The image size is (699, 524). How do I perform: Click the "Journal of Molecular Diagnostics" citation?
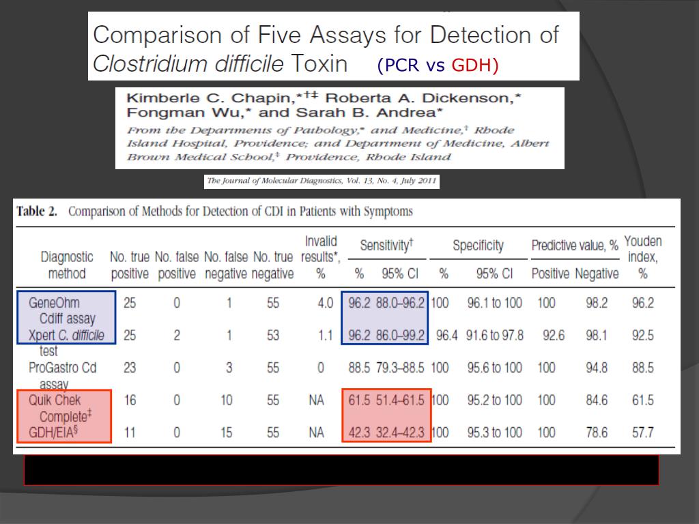point(322,181)
